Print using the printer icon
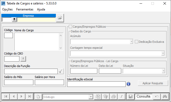 (114, 97)
